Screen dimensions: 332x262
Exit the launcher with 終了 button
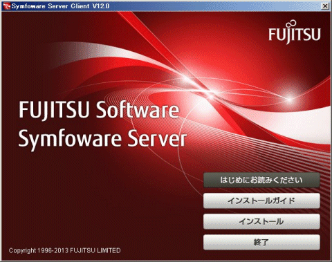[261, 242]
